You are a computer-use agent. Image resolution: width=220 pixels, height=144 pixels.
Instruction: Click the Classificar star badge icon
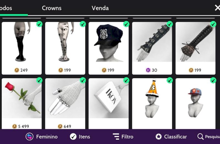point(159,137)
